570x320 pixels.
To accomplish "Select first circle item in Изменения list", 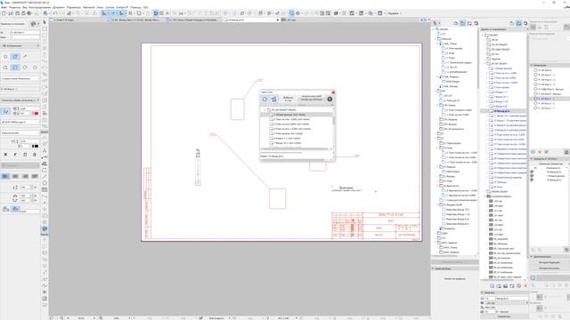I will point(549,70).
